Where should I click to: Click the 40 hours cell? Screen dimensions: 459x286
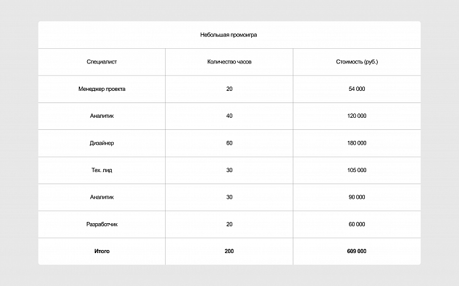click(x=229, y=116)
